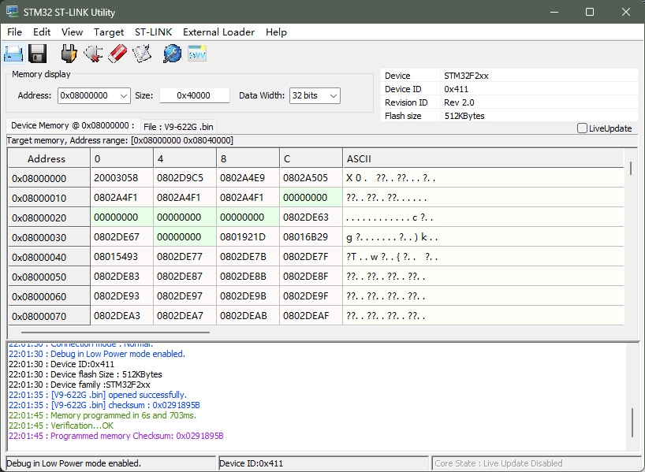Click log line Verification...OK
Image resolution: width=645 pixels, height=472 pixels.
[x=61, y=426]
